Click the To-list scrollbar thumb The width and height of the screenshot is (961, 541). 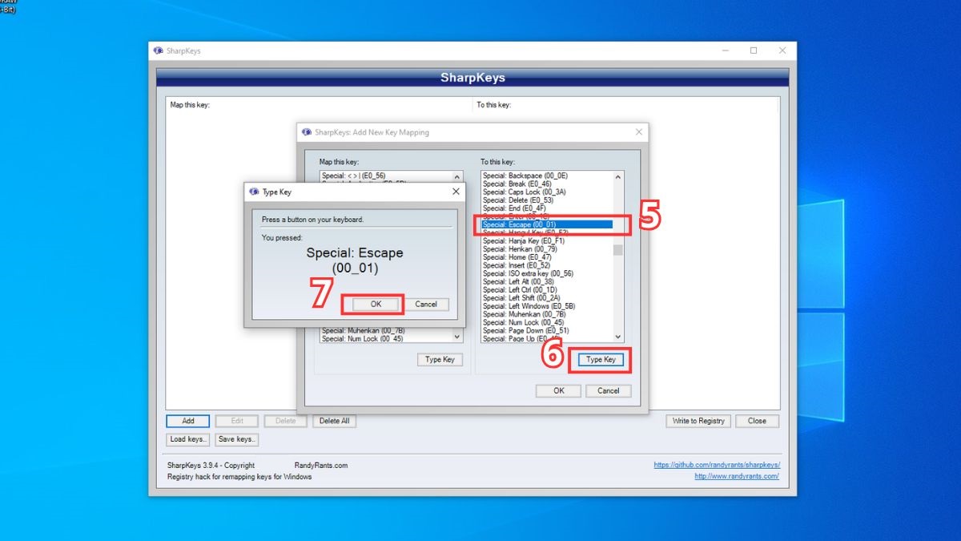point(618,249)
